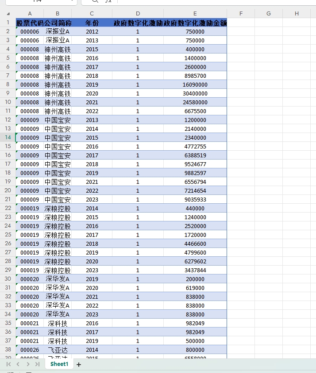The height and width of the screenshot is (373, 316).
Task: Select column F header
Action: click(241, 14)
